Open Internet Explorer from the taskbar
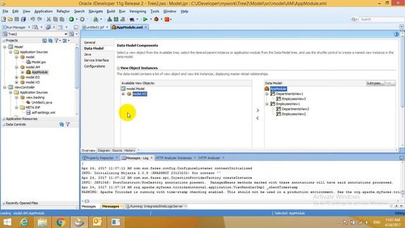Image resolution: width=405 pixels, height=228 pixels. pyautogui.click(x=24, y=222)
